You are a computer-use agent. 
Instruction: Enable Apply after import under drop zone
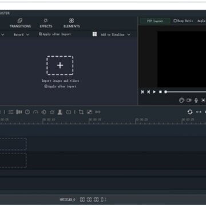point(60,86)
